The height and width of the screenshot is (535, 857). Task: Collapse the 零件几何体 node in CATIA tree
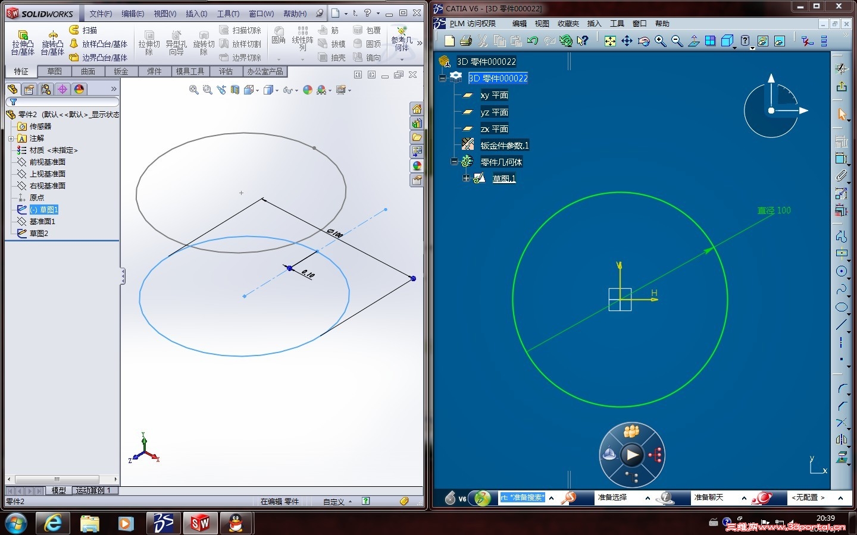pyautogui.click(x=454, y=162)
